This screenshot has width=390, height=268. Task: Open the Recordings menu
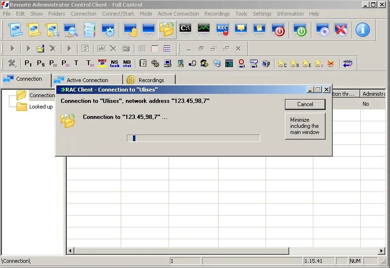(217, 14)
